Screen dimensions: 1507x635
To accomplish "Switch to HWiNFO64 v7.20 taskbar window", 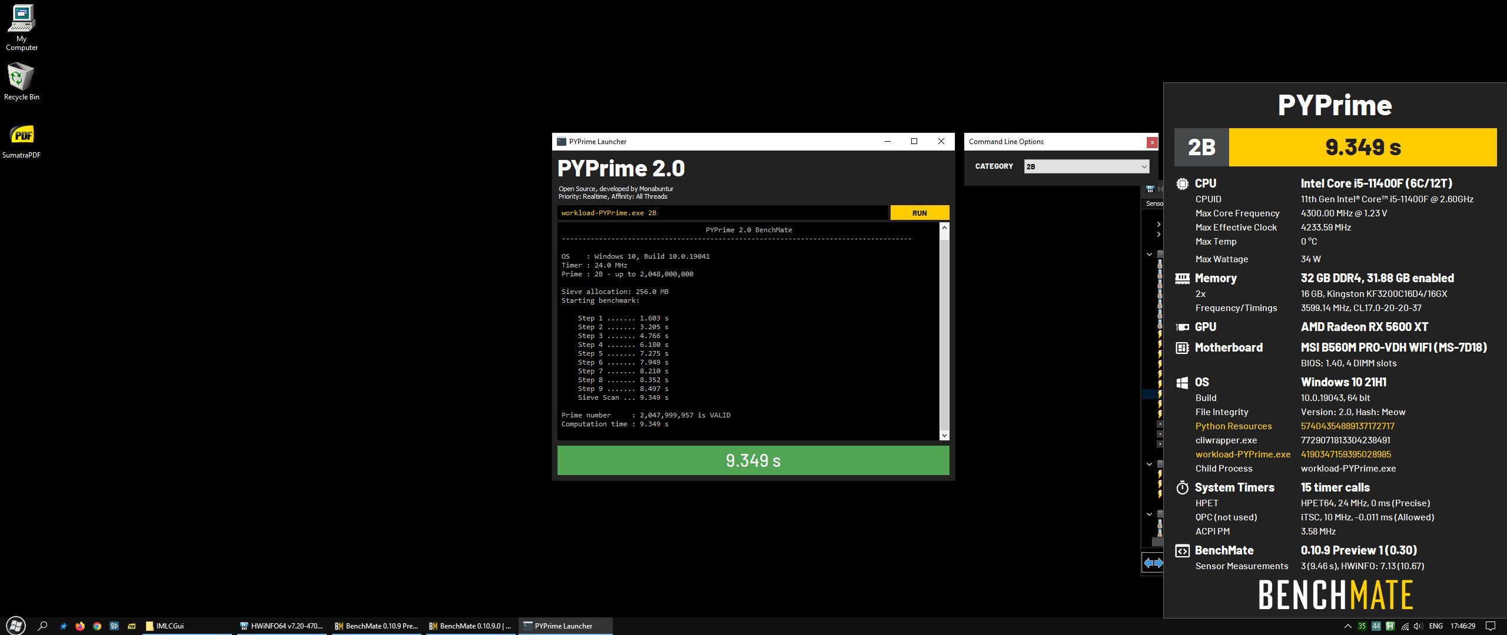I will tap(281, 626).
